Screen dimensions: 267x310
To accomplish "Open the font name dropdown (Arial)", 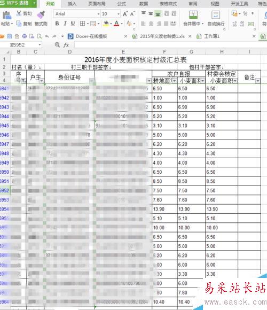I will coord(98,14).
